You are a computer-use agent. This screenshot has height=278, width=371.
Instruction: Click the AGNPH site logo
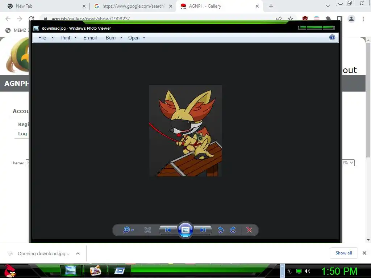pos(17,55)
